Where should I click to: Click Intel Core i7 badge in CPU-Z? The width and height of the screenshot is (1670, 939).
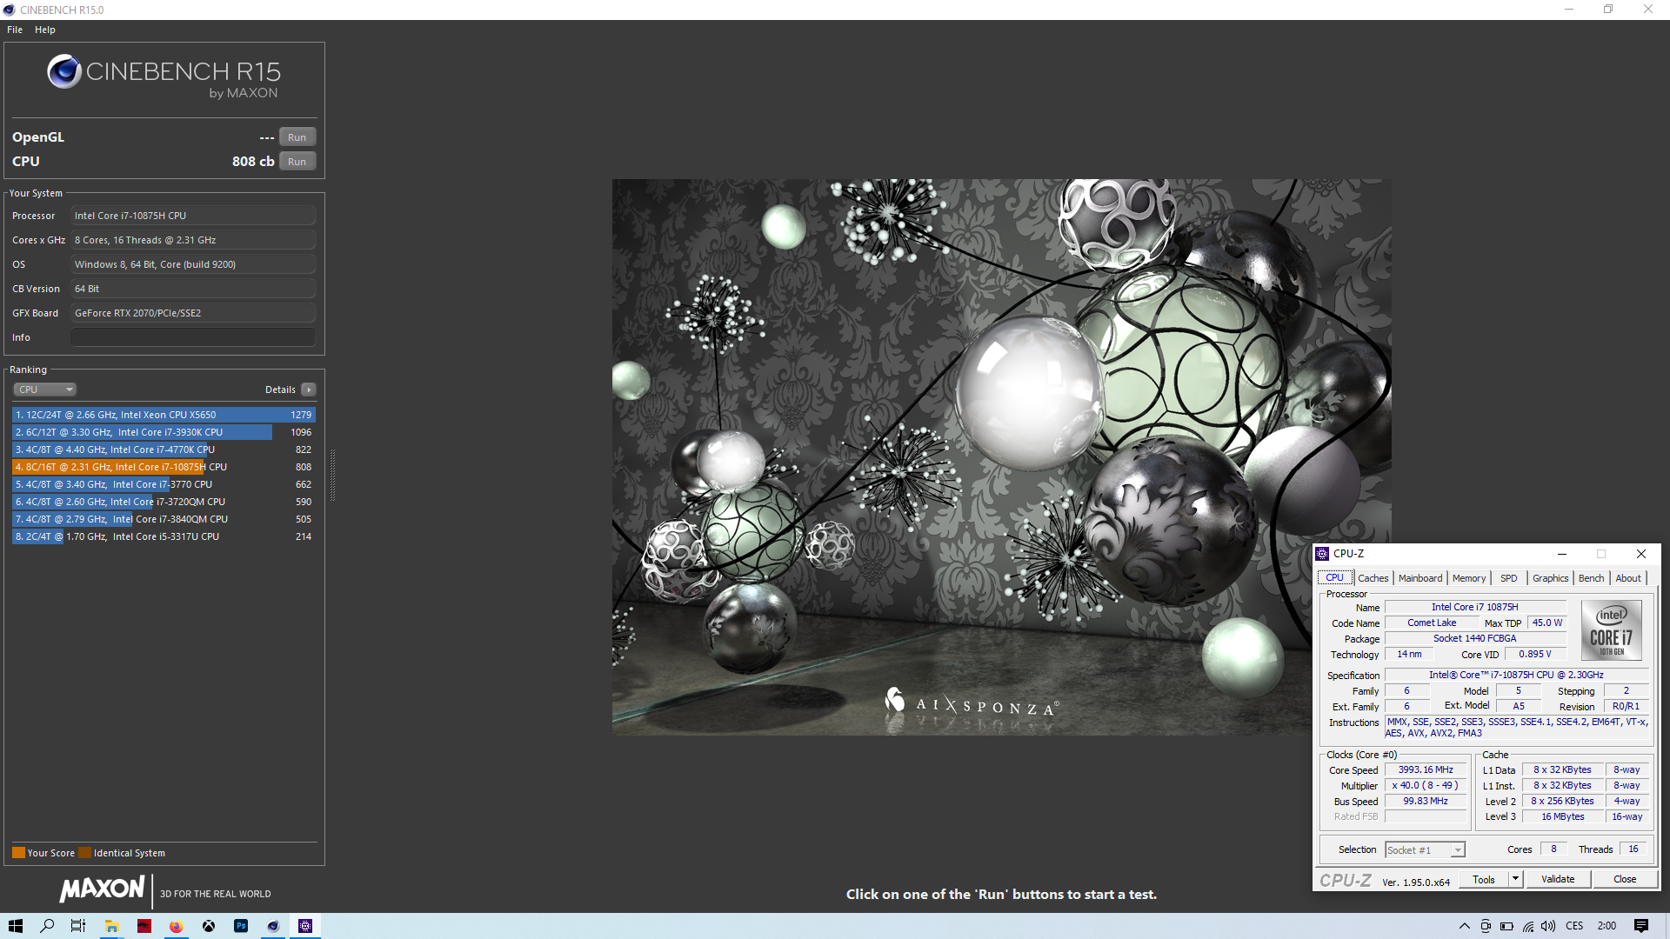(1611, 629)
